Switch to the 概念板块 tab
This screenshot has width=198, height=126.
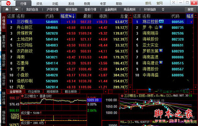point(71,92)
